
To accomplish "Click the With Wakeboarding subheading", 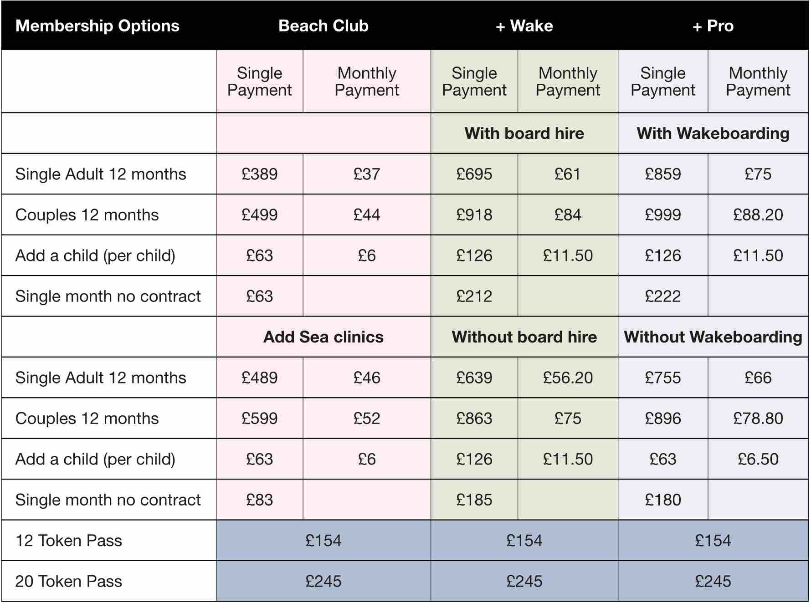I will pos(713,133).
